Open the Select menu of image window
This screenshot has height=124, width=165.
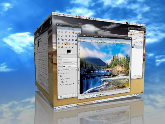[90, 39]
